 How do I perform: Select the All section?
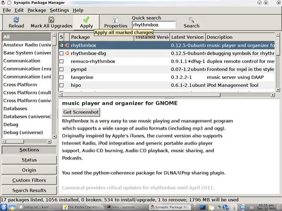27,37
